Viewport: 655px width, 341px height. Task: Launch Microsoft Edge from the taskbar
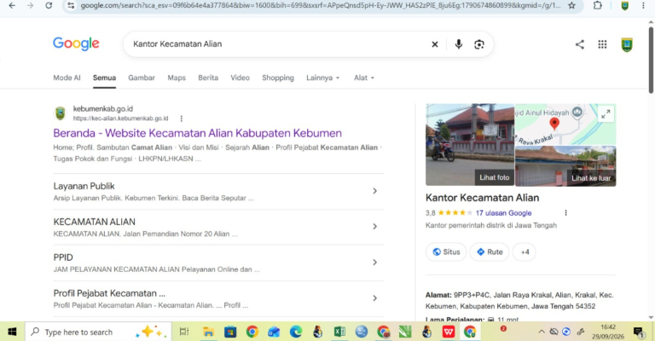(x=296, y=332)
